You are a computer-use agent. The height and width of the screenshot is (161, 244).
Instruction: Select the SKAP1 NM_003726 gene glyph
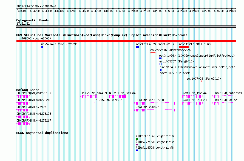tap(224, 103)
